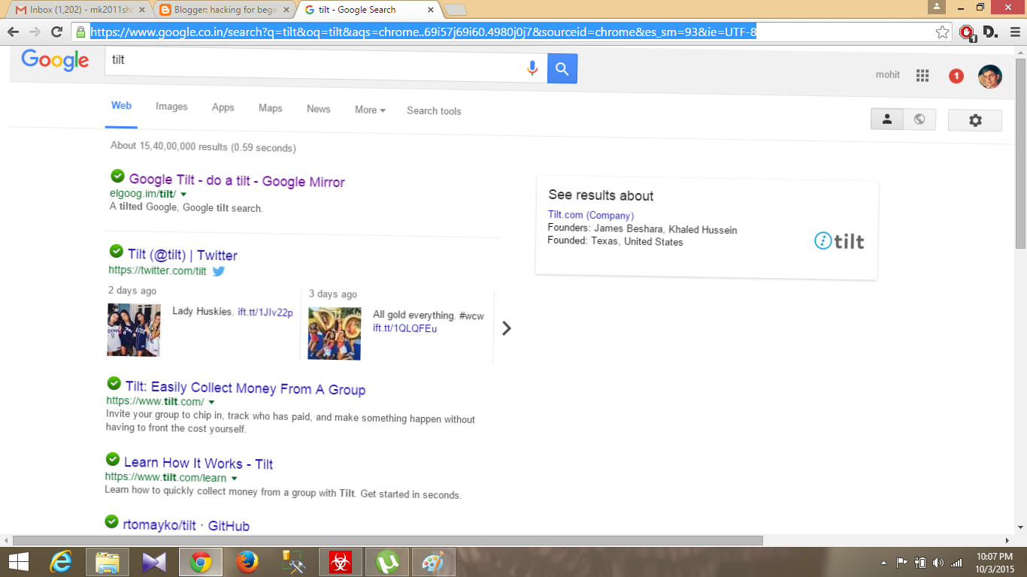Open Tilt (@tilt) | Twitter result
The height and width of the screenshot is (577, 1027).
point(183,255)
